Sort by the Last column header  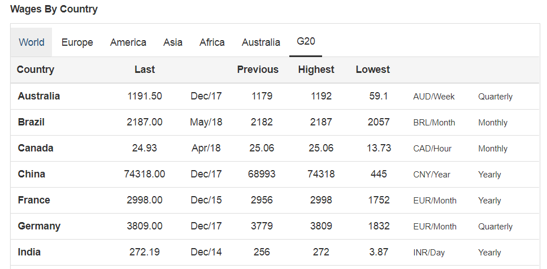(x=145, y=70)
